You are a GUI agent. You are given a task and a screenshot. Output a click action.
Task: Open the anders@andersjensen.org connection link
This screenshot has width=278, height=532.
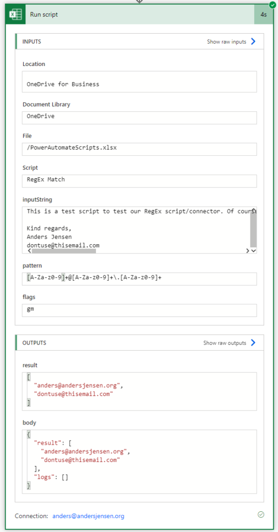tap(88, 516)
